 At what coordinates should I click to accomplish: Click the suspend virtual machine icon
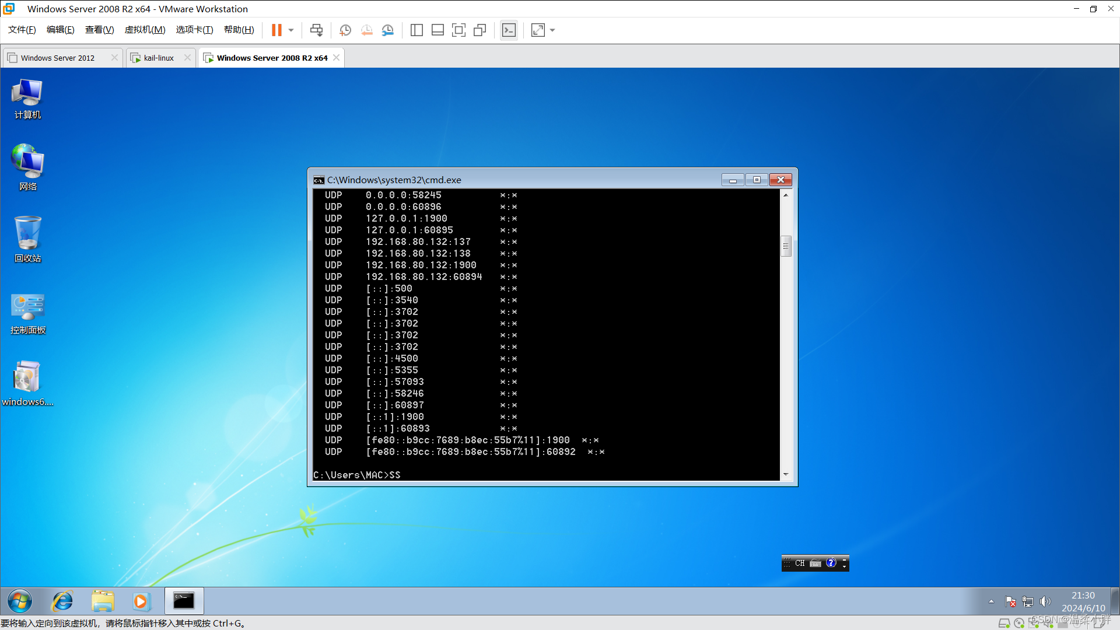point(275,29)
